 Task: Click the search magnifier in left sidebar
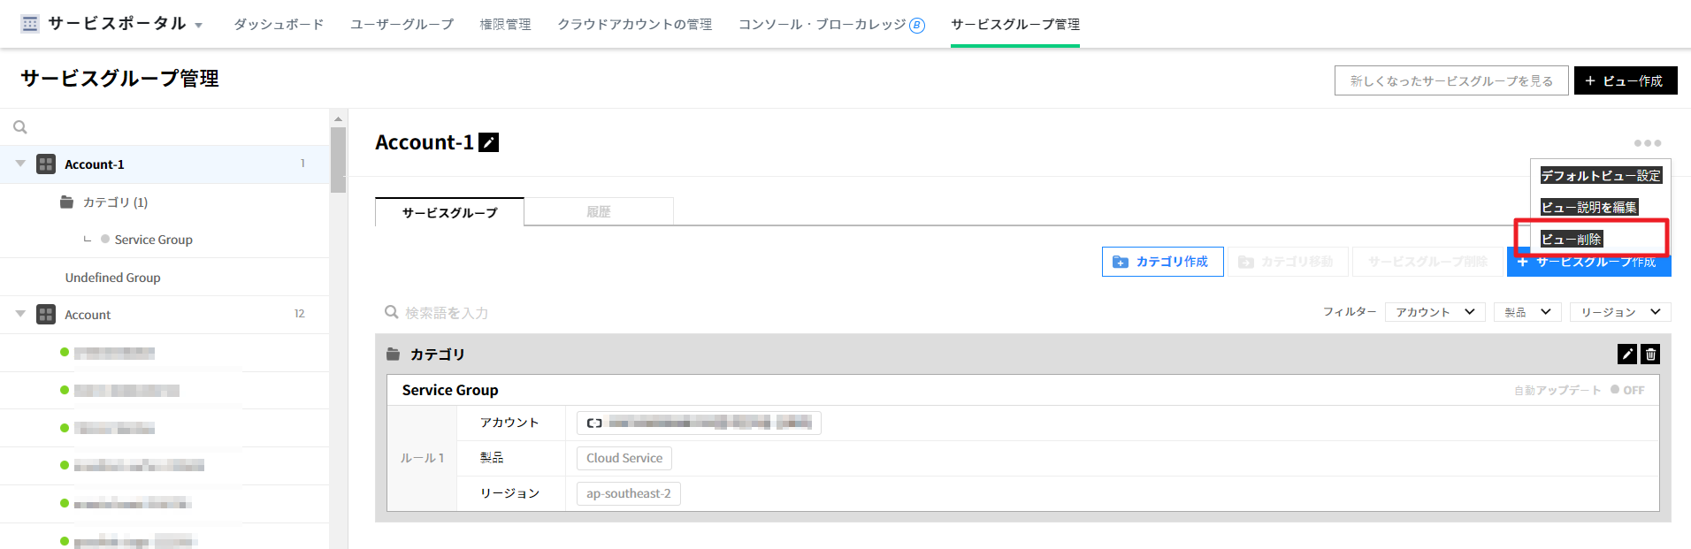tap(20, 127)
